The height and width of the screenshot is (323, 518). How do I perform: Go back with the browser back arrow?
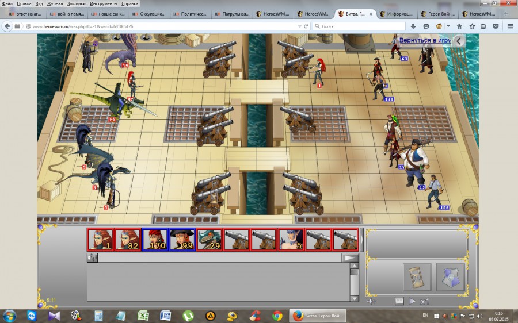click(x=7, y=26)
